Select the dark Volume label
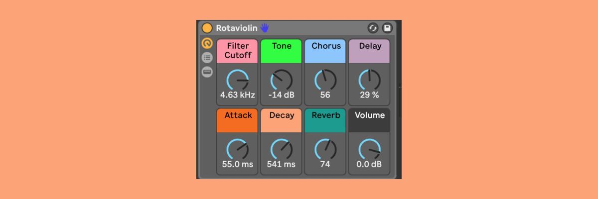The width and height of the screenshot is (598, 199). (369, 120)
